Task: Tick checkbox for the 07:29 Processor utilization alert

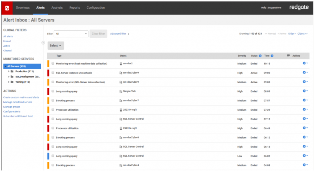Action: 53,110
